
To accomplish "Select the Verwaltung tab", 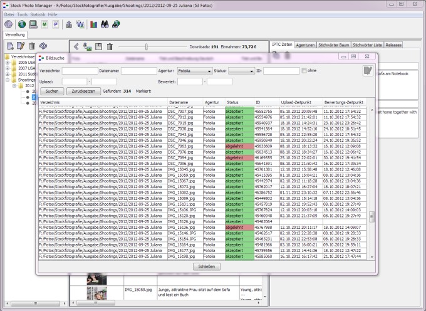I will 15,34.
